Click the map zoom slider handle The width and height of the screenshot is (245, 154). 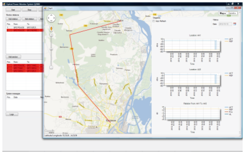click(51, 49)
